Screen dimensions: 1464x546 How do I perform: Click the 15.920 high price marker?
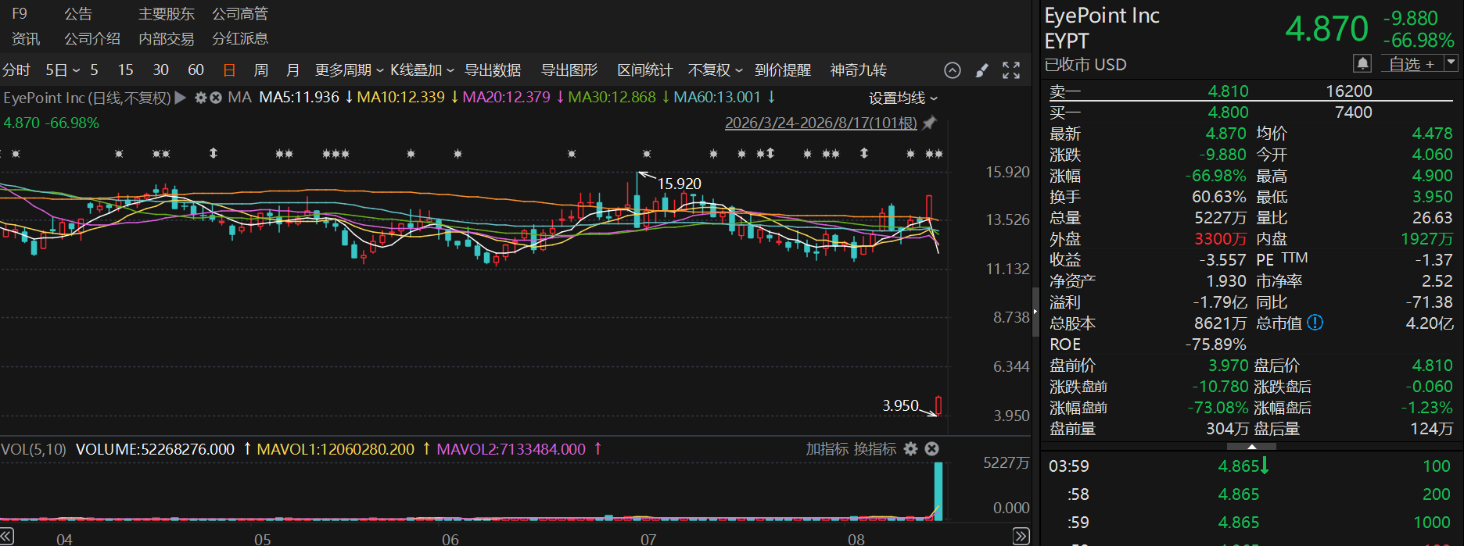point(679,184)
